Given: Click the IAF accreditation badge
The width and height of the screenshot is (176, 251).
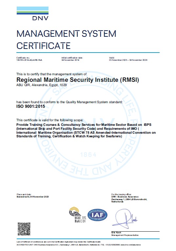Looking at the screenshot, I should [97, 215].
